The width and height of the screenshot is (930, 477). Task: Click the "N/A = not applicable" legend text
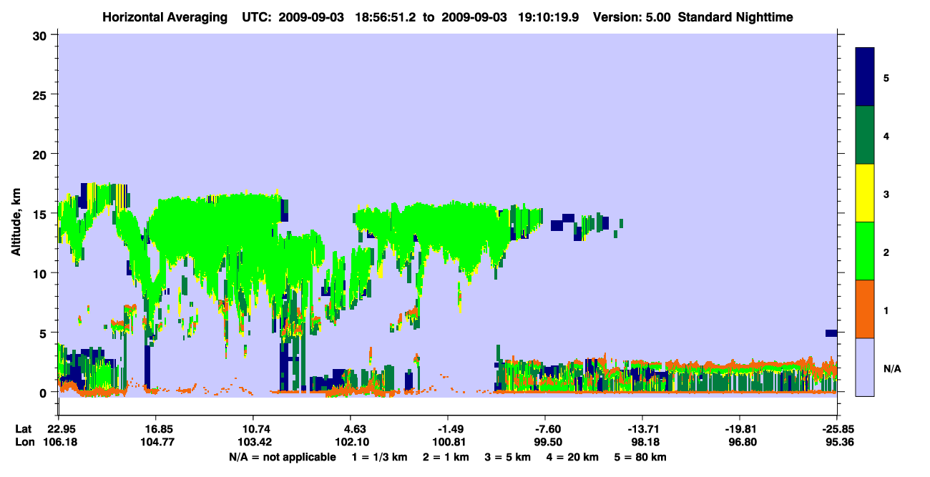coord(282,457)
